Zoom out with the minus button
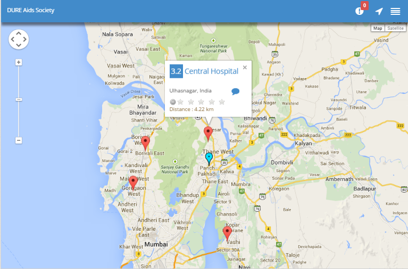Screen dimensions: 408x269 [x=19, y=141]
